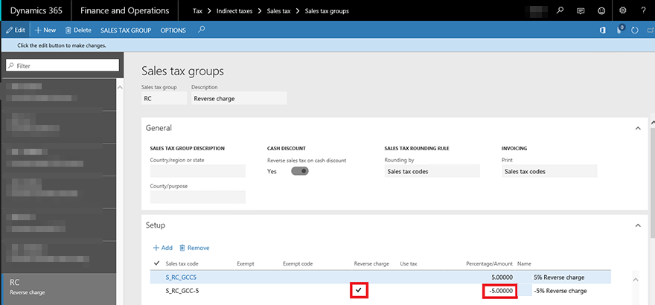Click the list pane scroll up arrow
The image size is (655, 305).
121,88
